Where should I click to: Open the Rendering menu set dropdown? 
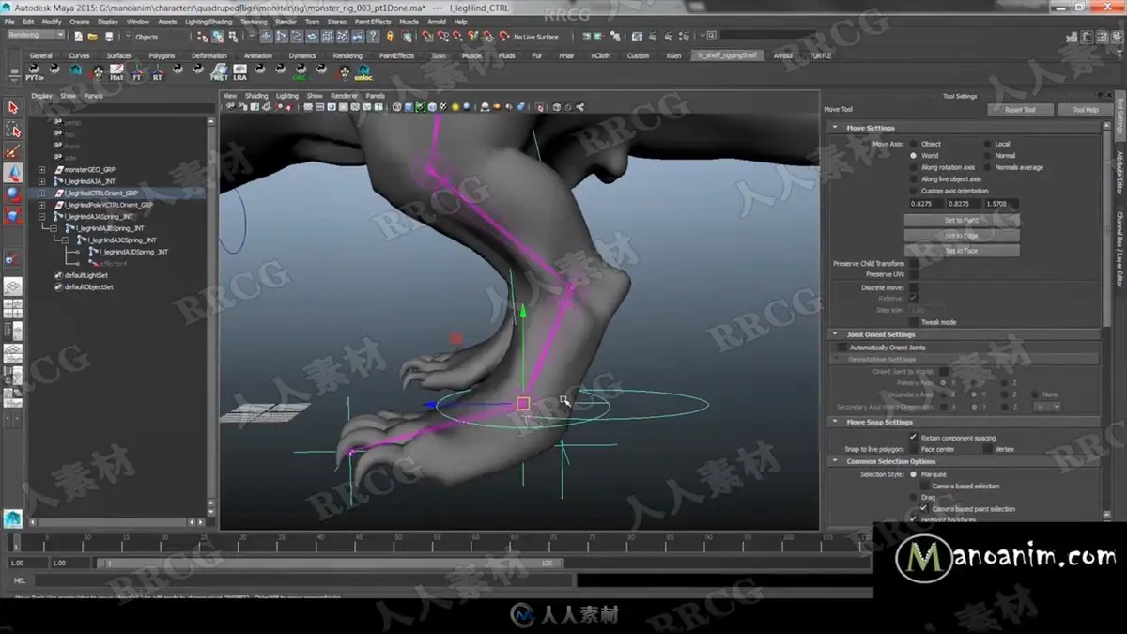36,36
